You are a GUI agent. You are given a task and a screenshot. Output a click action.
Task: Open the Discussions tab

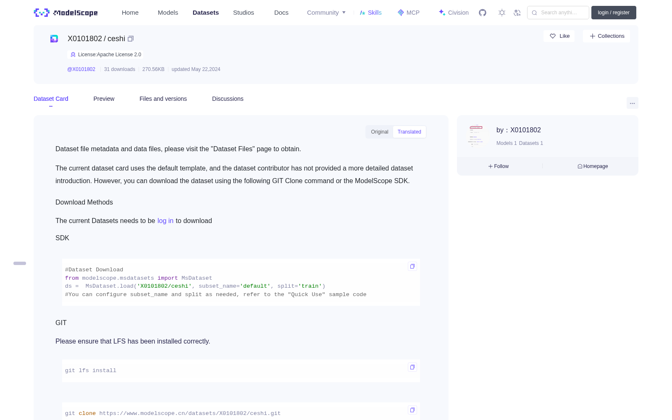[228, 99]
